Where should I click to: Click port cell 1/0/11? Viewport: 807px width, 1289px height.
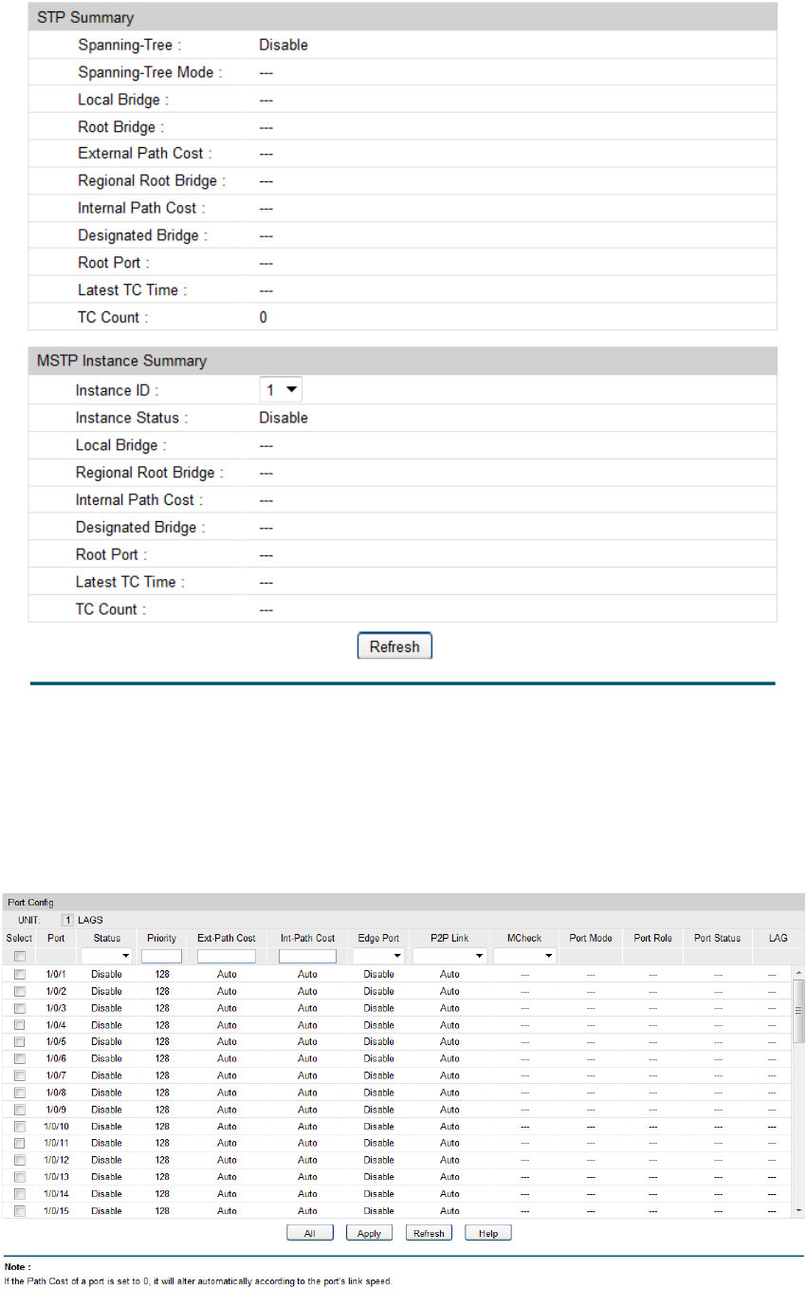(56, 1143)
